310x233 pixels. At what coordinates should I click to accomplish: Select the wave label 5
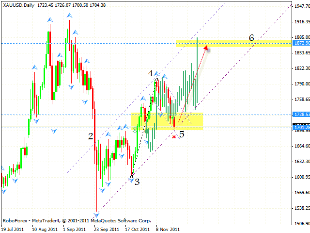coord(182,134)
